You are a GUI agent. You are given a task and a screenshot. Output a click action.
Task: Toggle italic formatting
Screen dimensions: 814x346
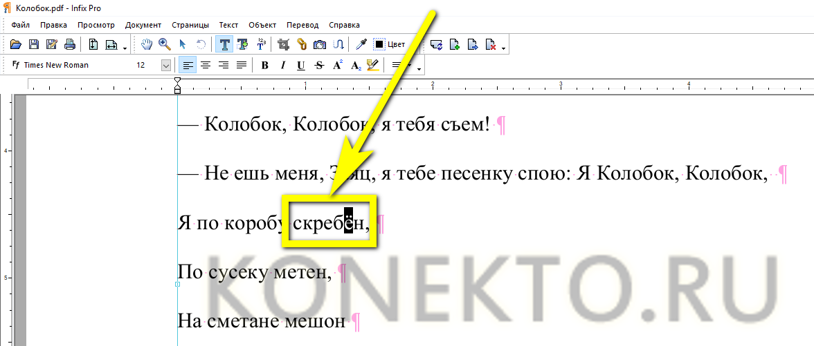pos(282,66)
